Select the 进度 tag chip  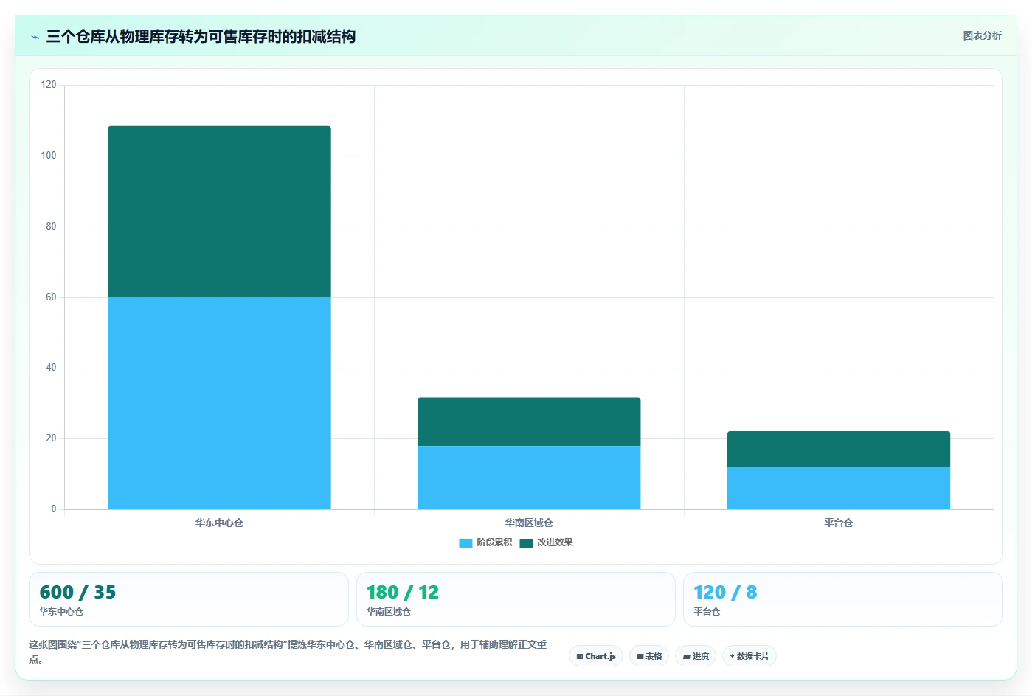tap(696, 656)
